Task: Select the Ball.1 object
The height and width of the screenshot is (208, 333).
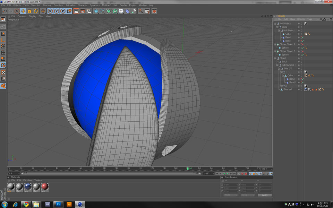Action: [x=284, y=62]
